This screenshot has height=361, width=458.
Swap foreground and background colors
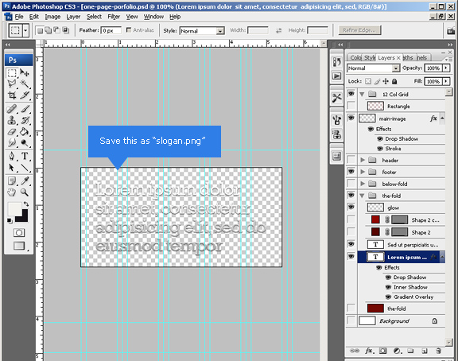[26, 204]
